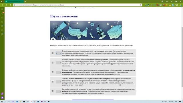The image size is (183, 103).
Task: Click the blue shield extension icon
Action: tap(173, 5)
